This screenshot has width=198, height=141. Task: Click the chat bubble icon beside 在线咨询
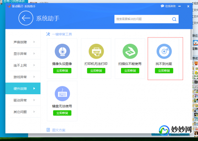pos(162,6)
